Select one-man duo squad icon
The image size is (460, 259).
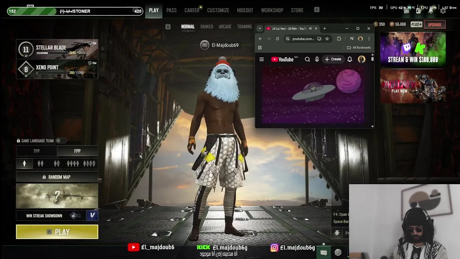[57, 164]
